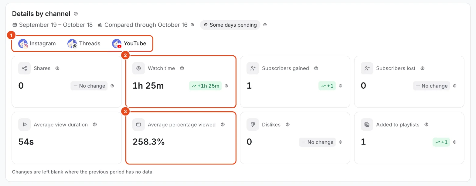Open the help tooltip beside Shares label
The height and width of the screenshot is (186, 476).
(57, 68)
